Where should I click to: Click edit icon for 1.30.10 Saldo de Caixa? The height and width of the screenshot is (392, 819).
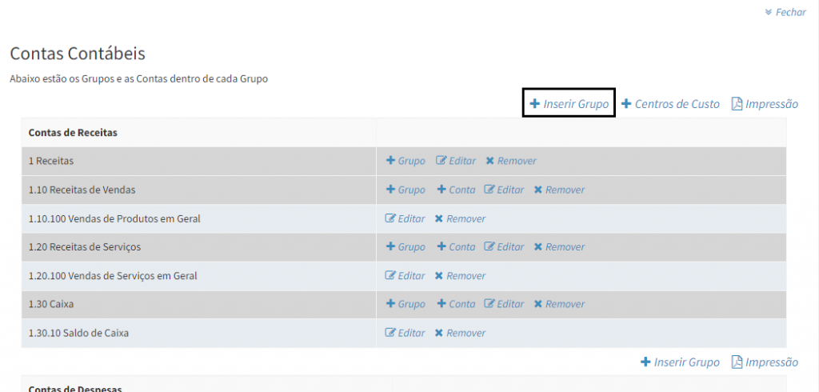(390, 333)
